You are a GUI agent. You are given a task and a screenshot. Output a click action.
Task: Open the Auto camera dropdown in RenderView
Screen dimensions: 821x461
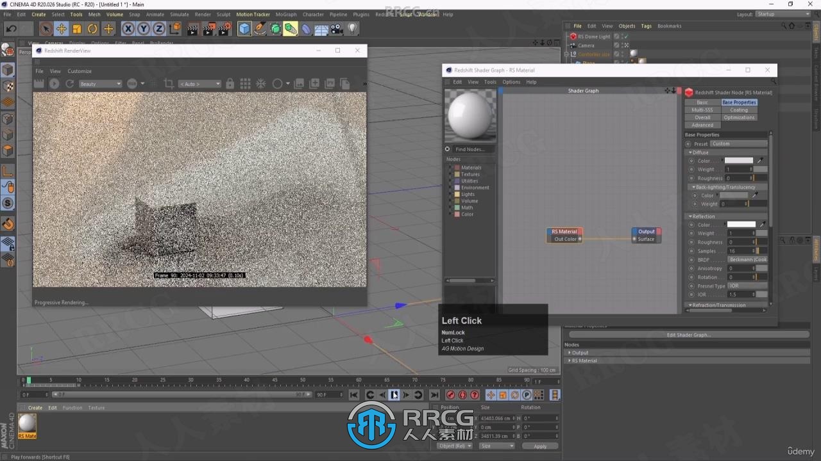coord(199,84)
